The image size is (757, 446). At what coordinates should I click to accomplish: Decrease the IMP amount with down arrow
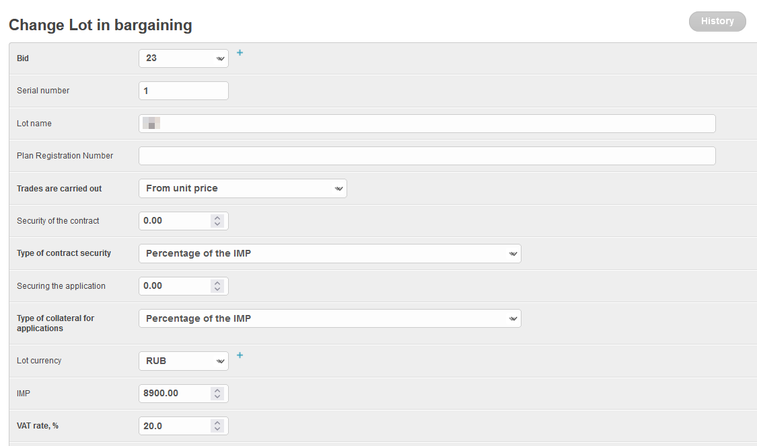click(x=217, y=397)
